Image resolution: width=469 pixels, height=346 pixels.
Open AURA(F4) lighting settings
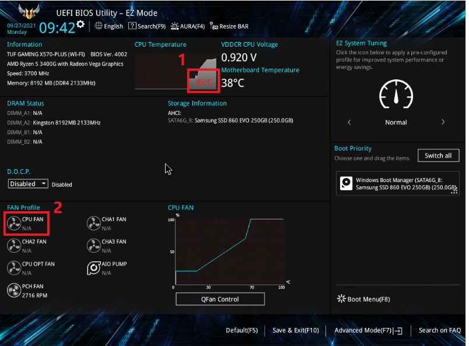coord(187,26)
